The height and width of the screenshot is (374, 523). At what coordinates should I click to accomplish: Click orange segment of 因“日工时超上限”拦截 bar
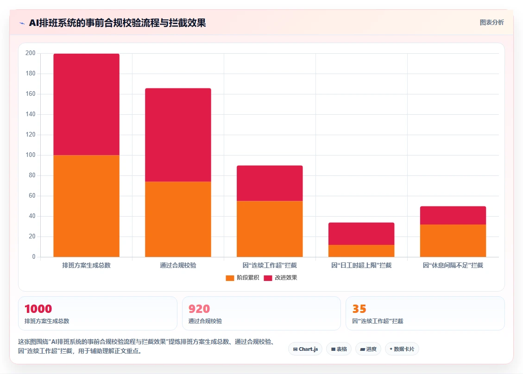[x=361, y=251]
